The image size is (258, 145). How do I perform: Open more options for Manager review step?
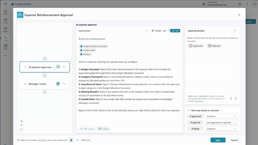tap(64, 84)
